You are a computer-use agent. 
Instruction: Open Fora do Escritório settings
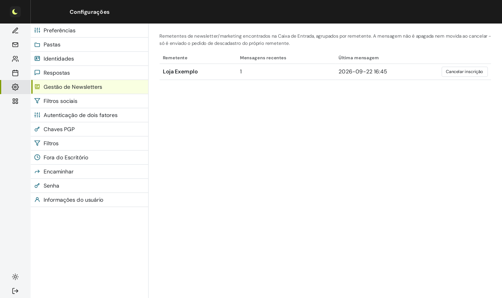pos(89,157)
